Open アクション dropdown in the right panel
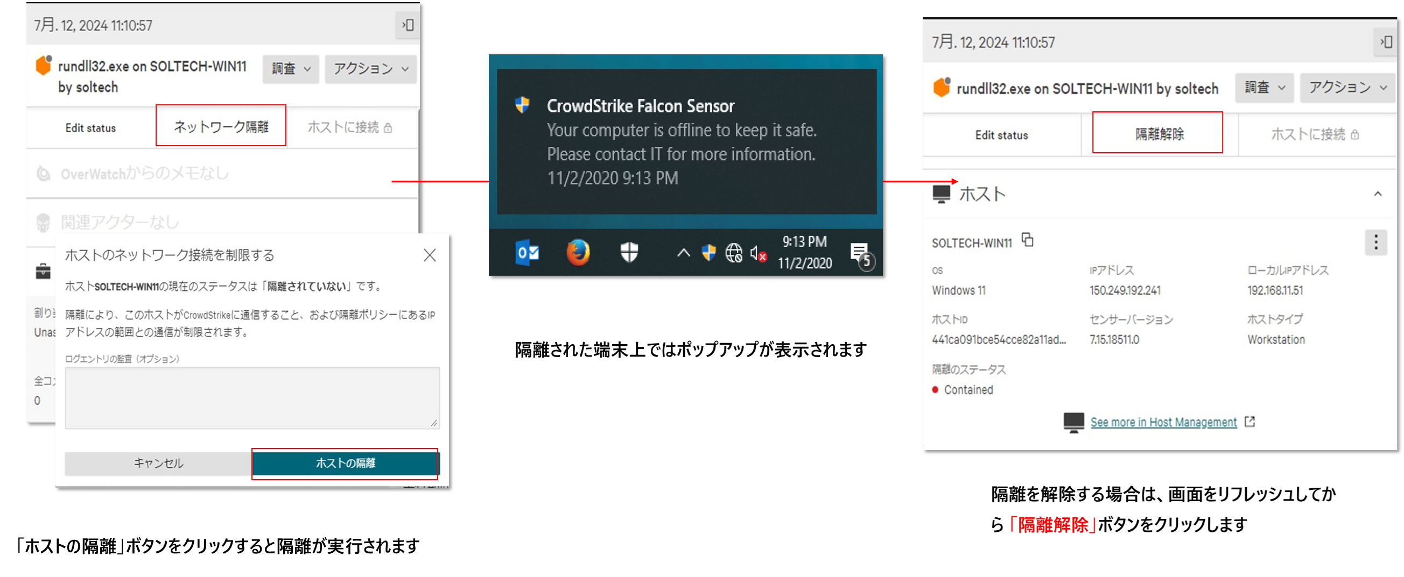 click(x=1347, y=88)
